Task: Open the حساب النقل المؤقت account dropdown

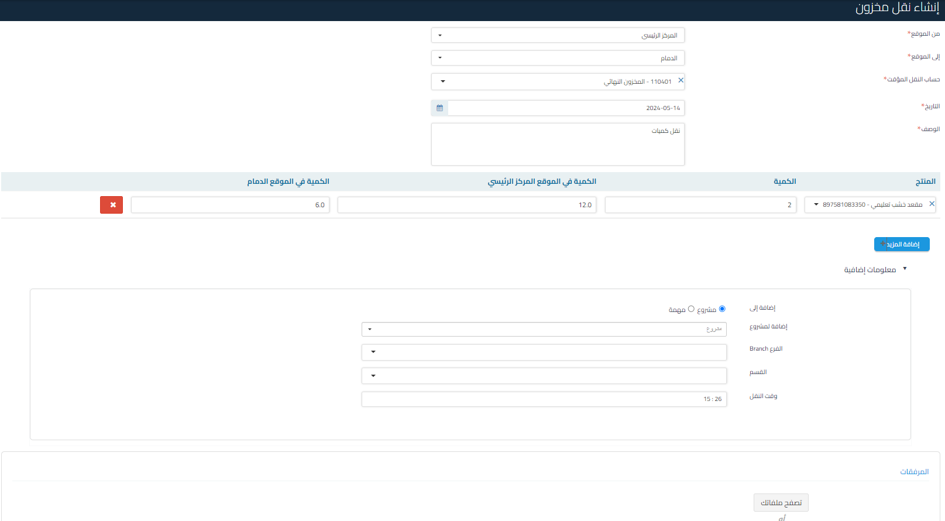Action: (x=558, y=81)
